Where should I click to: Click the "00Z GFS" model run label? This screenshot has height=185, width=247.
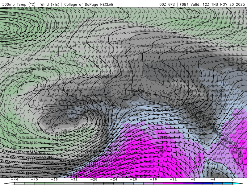pyautogui.click(x=167, y=4)
